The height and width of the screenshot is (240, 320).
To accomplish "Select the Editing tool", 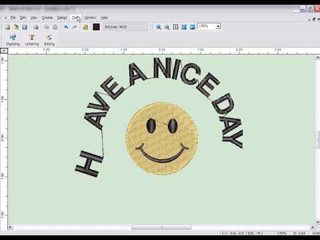I will tap(49, 40).
